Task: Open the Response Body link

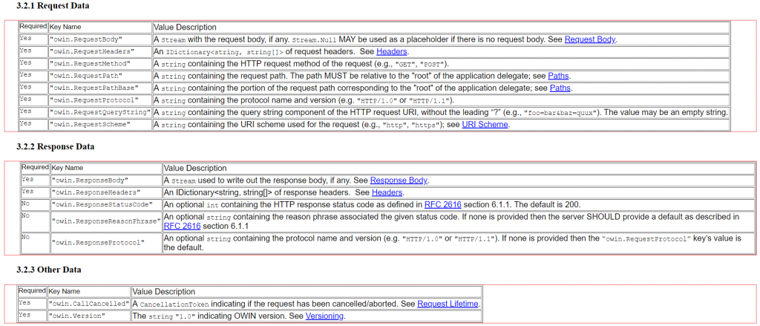Action: coord(399,180)
